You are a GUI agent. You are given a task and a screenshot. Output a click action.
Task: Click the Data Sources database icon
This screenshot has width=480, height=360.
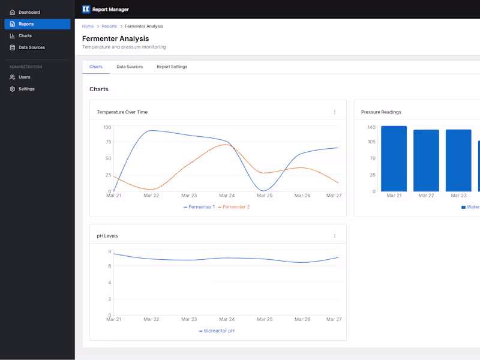pyautogui.click(x=12, y=47)
